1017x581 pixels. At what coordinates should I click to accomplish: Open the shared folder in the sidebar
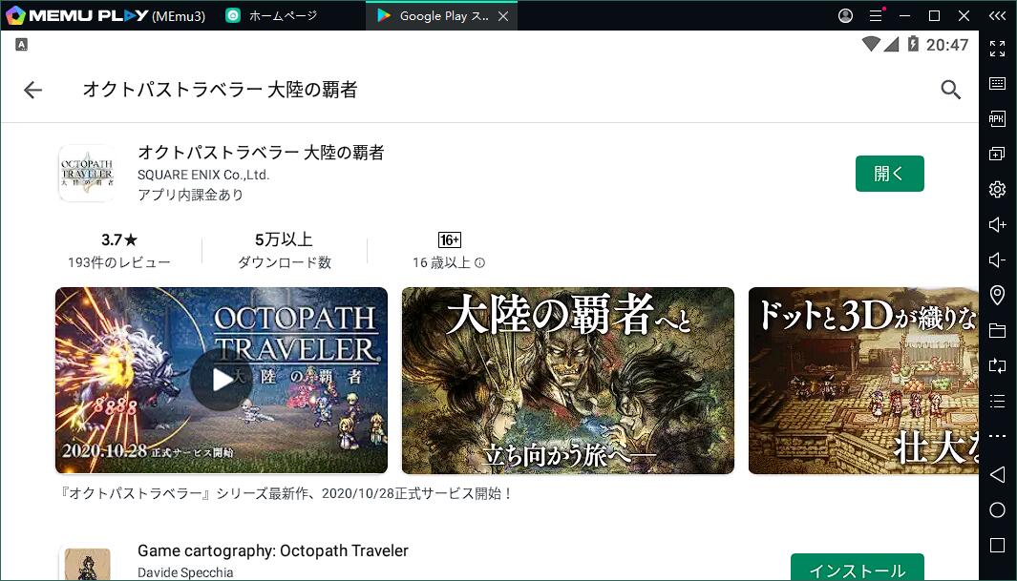[998, 330]
